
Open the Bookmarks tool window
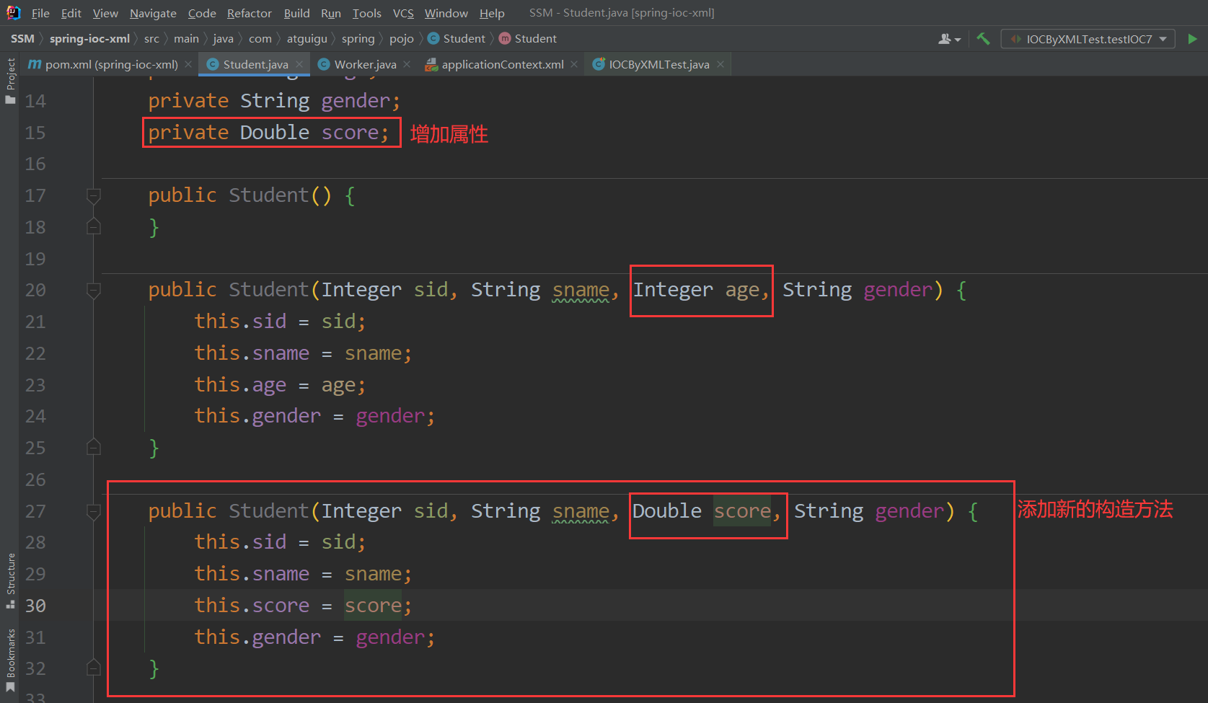tap(10, 660)
